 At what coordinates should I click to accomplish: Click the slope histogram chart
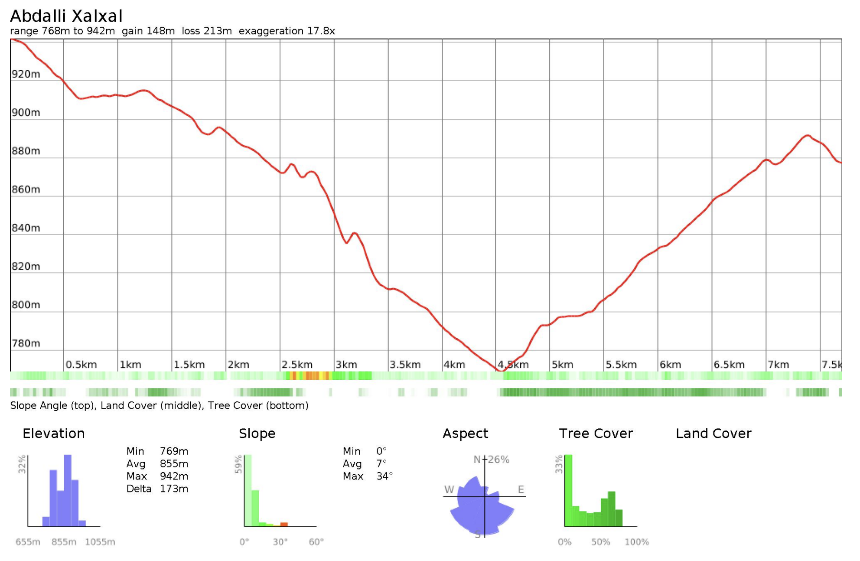click(x=280, y=491)
